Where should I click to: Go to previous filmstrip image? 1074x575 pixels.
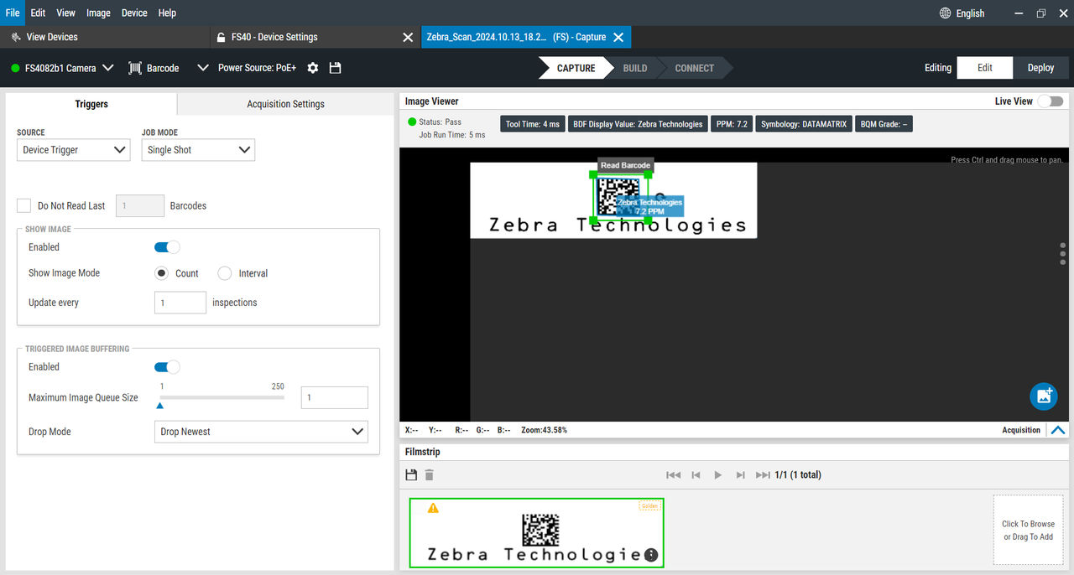(696, 474)
